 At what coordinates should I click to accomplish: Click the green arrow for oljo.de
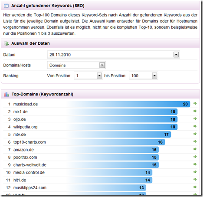click(x=195, y=118)
